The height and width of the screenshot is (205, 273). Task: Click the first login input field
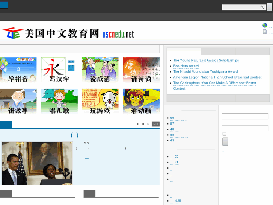pyautogui.click(x=245, y=116)
